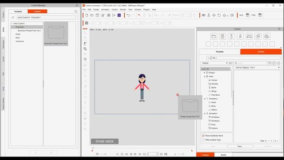Open the File menu

(x=84, y=9)
